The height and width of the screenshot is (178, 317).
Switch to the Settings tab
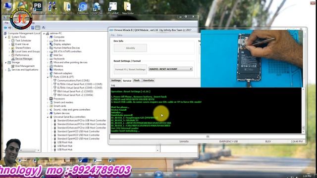pyautogui.click(x=116, y=80)
